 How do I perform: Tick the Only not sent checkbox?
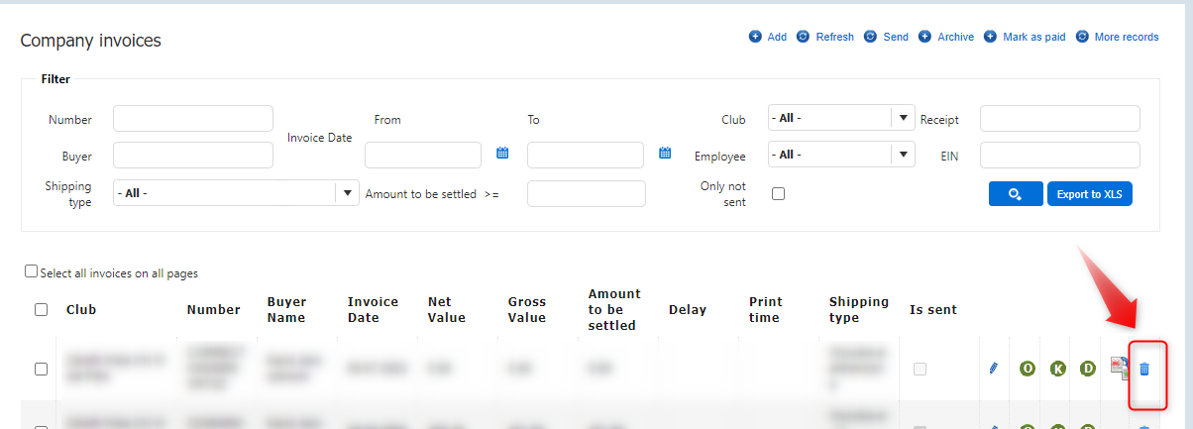[778, 194]
